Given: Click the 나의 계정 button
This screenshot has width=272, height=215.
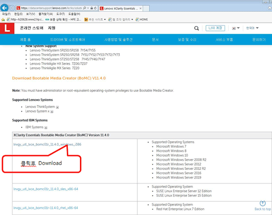Looking at the screenshot, I should click(215, 28).
